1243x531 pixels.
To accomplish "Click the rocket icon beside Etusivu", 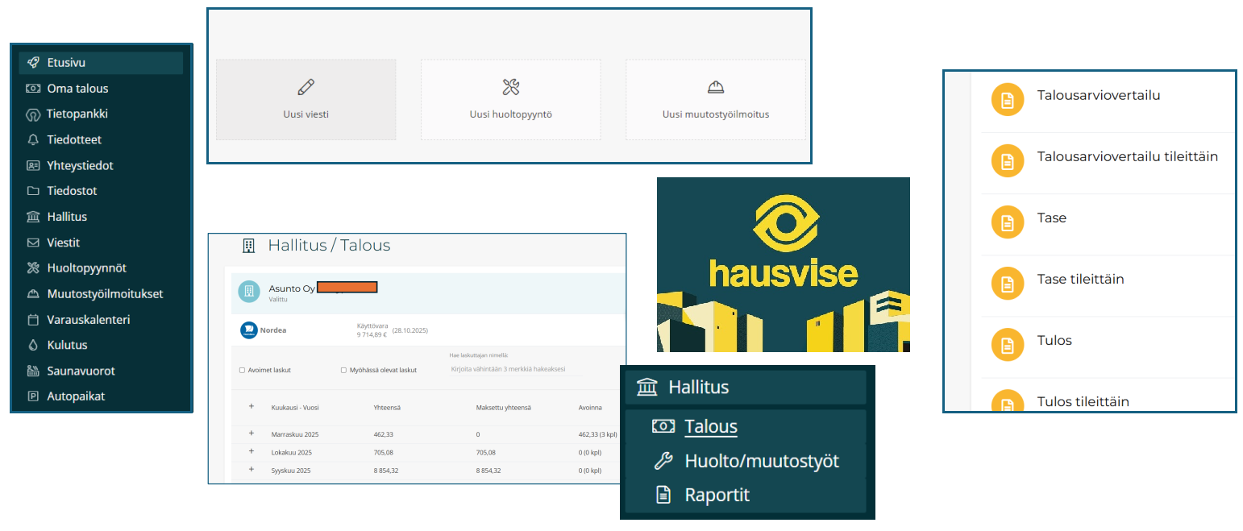I will [x=33, y=63].
